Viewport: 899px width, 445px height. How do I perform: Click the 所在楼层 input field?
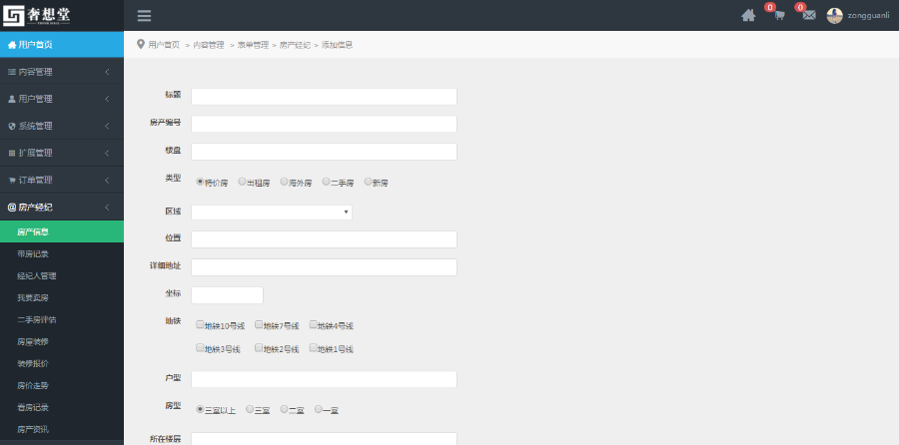coord(324,439)
